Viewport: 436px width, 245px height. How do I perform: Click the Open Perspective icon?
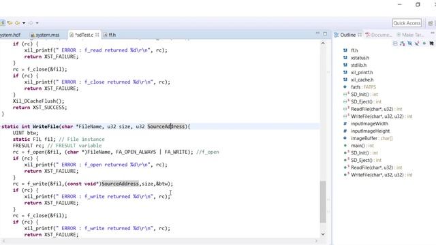point(431,23)
